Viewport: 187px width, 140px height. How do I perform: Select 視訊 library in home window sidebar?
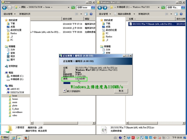coord(13,56)
